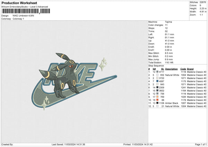This screenshot has height=147, width=208.
Task: Click the Colors value 9
Action: [x=200, y=6]
